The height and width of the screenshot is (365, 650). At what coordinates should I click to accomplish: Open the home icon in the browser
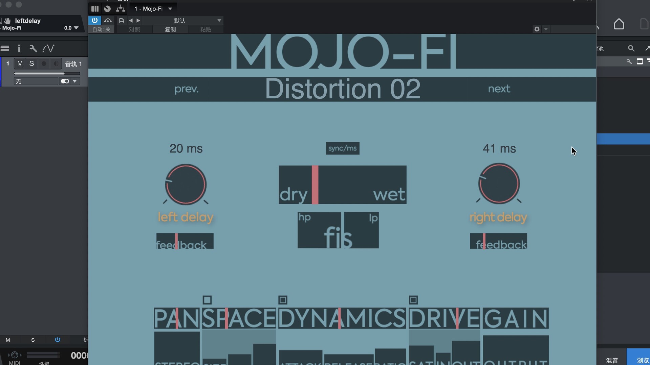click(619, 24)
